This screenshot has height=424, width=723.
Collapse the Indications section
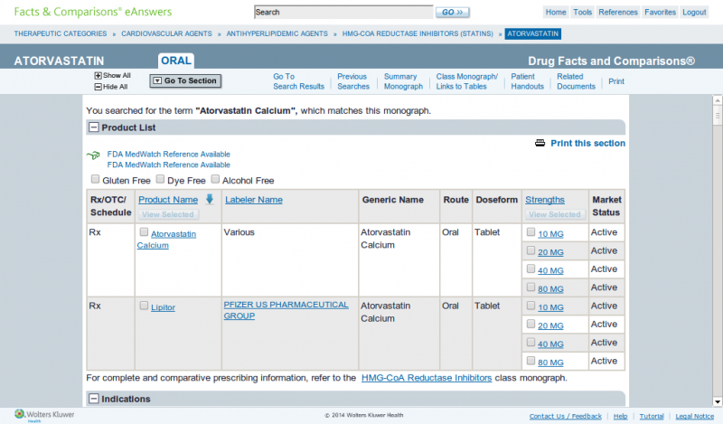[x=94, y=399]
